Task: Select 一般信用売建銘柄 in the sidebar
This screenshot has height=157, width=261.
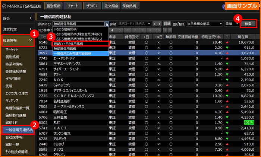Action: pyautogui.click(x=18, y=130)
